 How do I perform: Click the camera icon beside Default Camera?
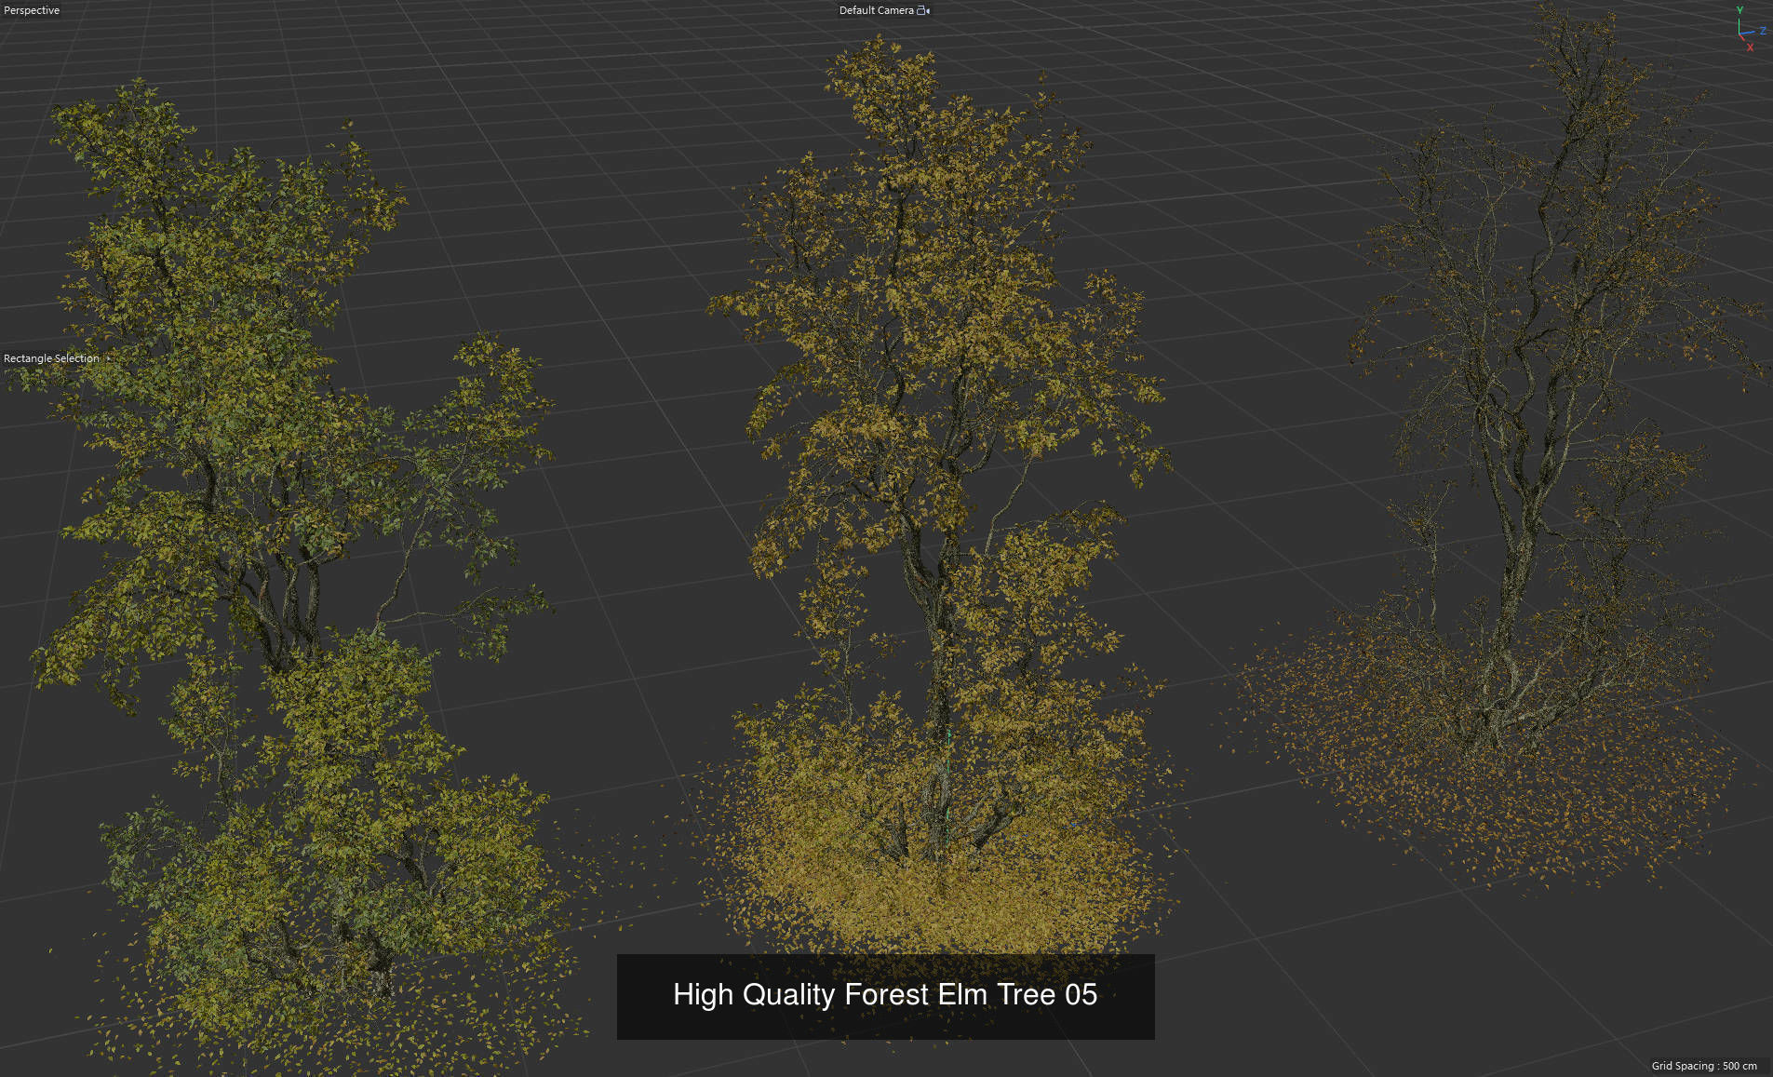[x=923, y=10]
